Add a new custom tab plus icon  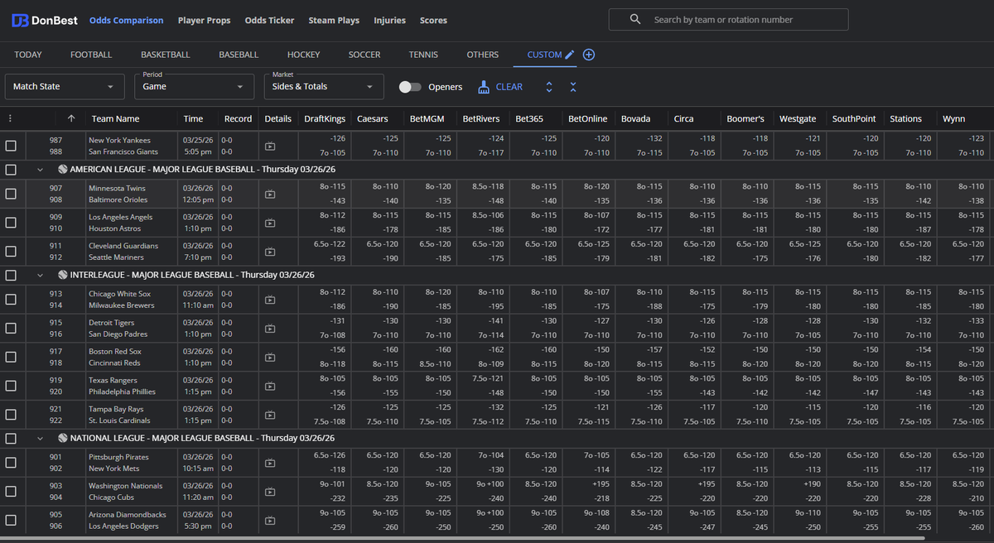pyautogui.click(x=589, y=55)
